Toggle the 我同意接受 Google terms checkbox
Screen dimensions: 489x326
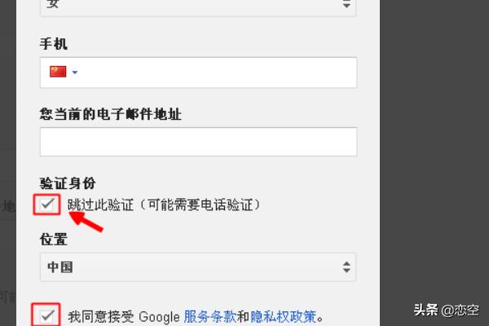pos(47,315)
